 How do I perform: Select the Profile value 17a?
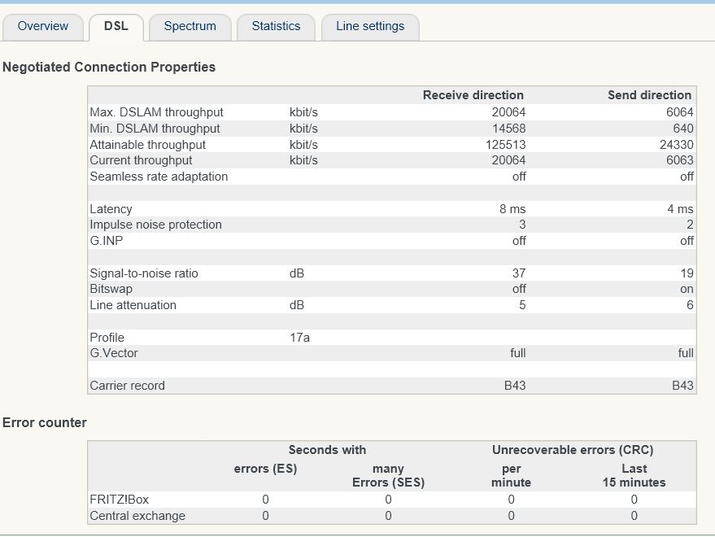click(299, 338)
